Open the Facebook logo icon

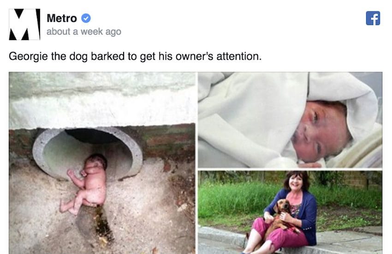click(x=373, y=18)
